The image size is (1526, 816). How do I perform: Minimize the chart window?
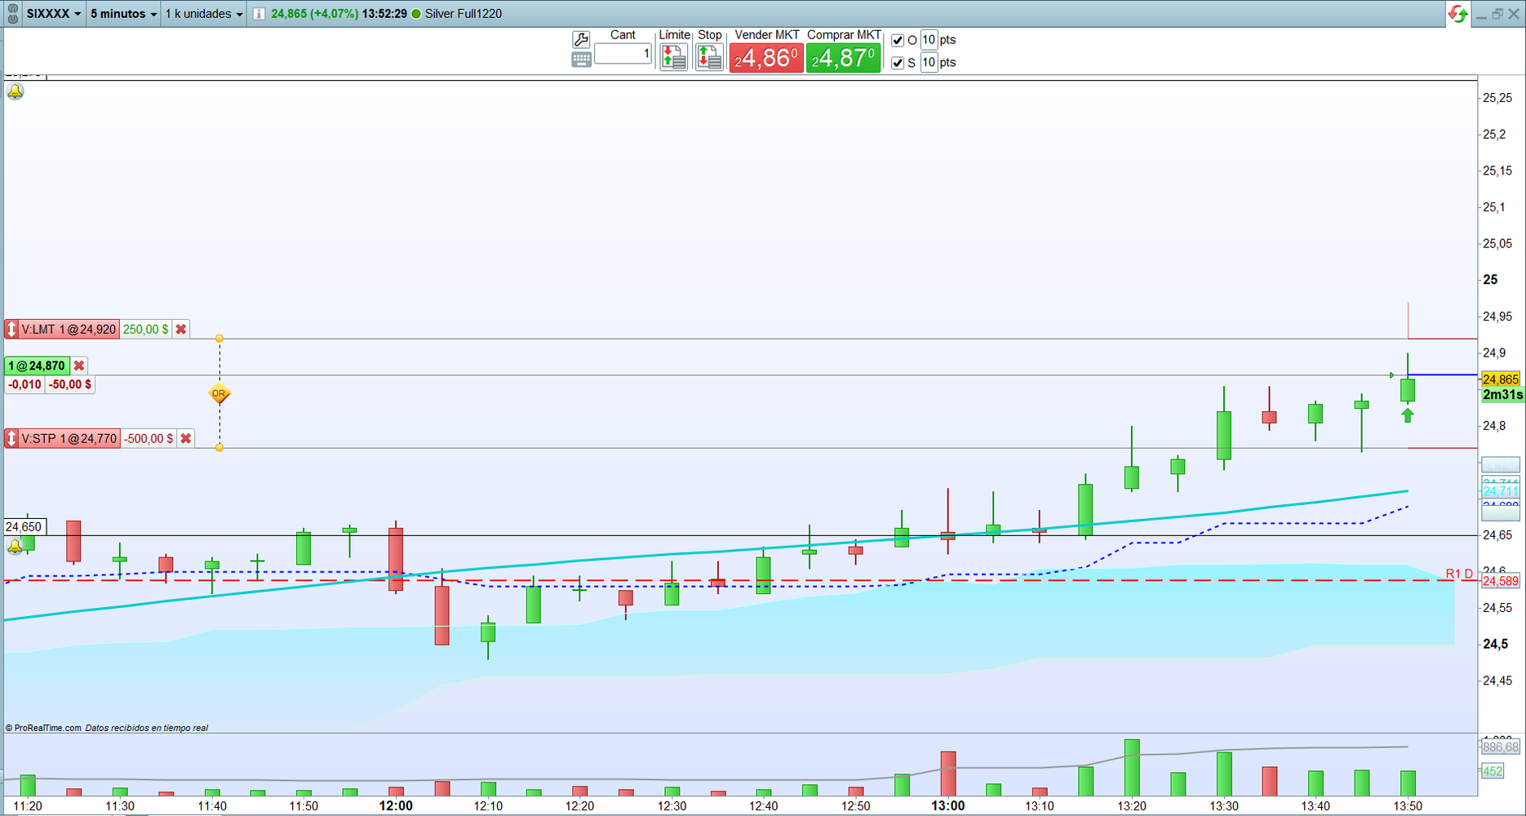point(1481,15)
